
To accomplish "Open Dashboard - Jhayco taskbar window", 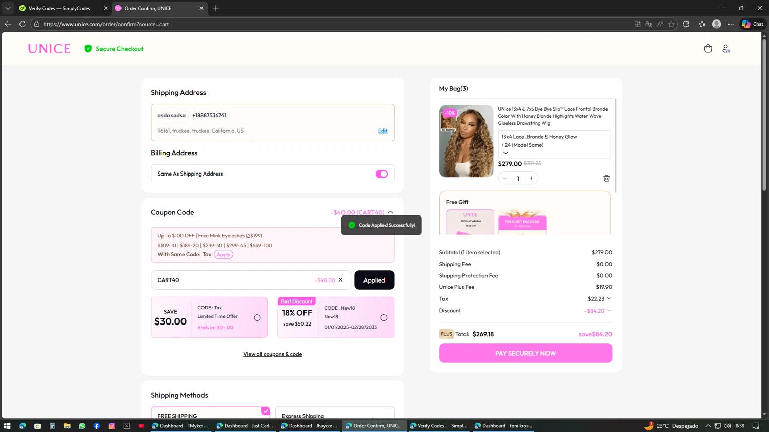I will click(x=310, y=426).
